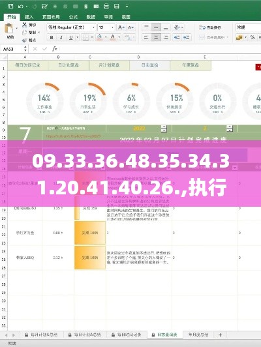This screenshot has height=347, width=261.
Task: Click the 自动换行 wrap text button
Action: click(x=210, y=27)
